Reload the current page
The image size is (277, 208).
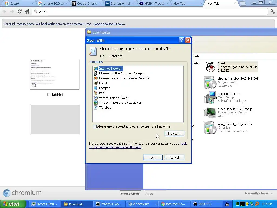tap(19, 11)
